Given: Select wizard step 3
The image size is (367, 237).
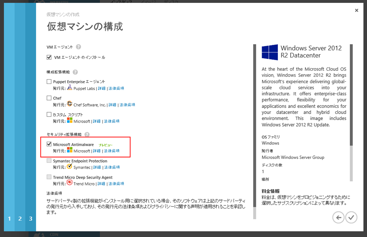Looking at the screenshot, I should (x=31, y=219).
